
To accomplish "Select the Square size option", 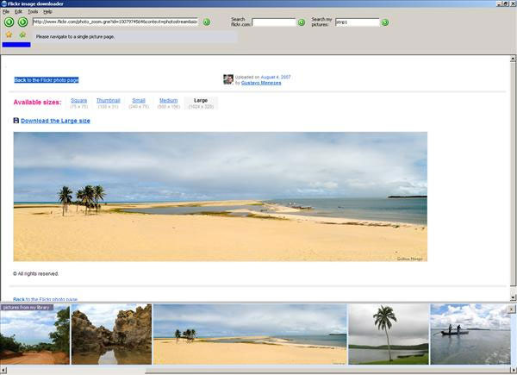I will point(78,101).
